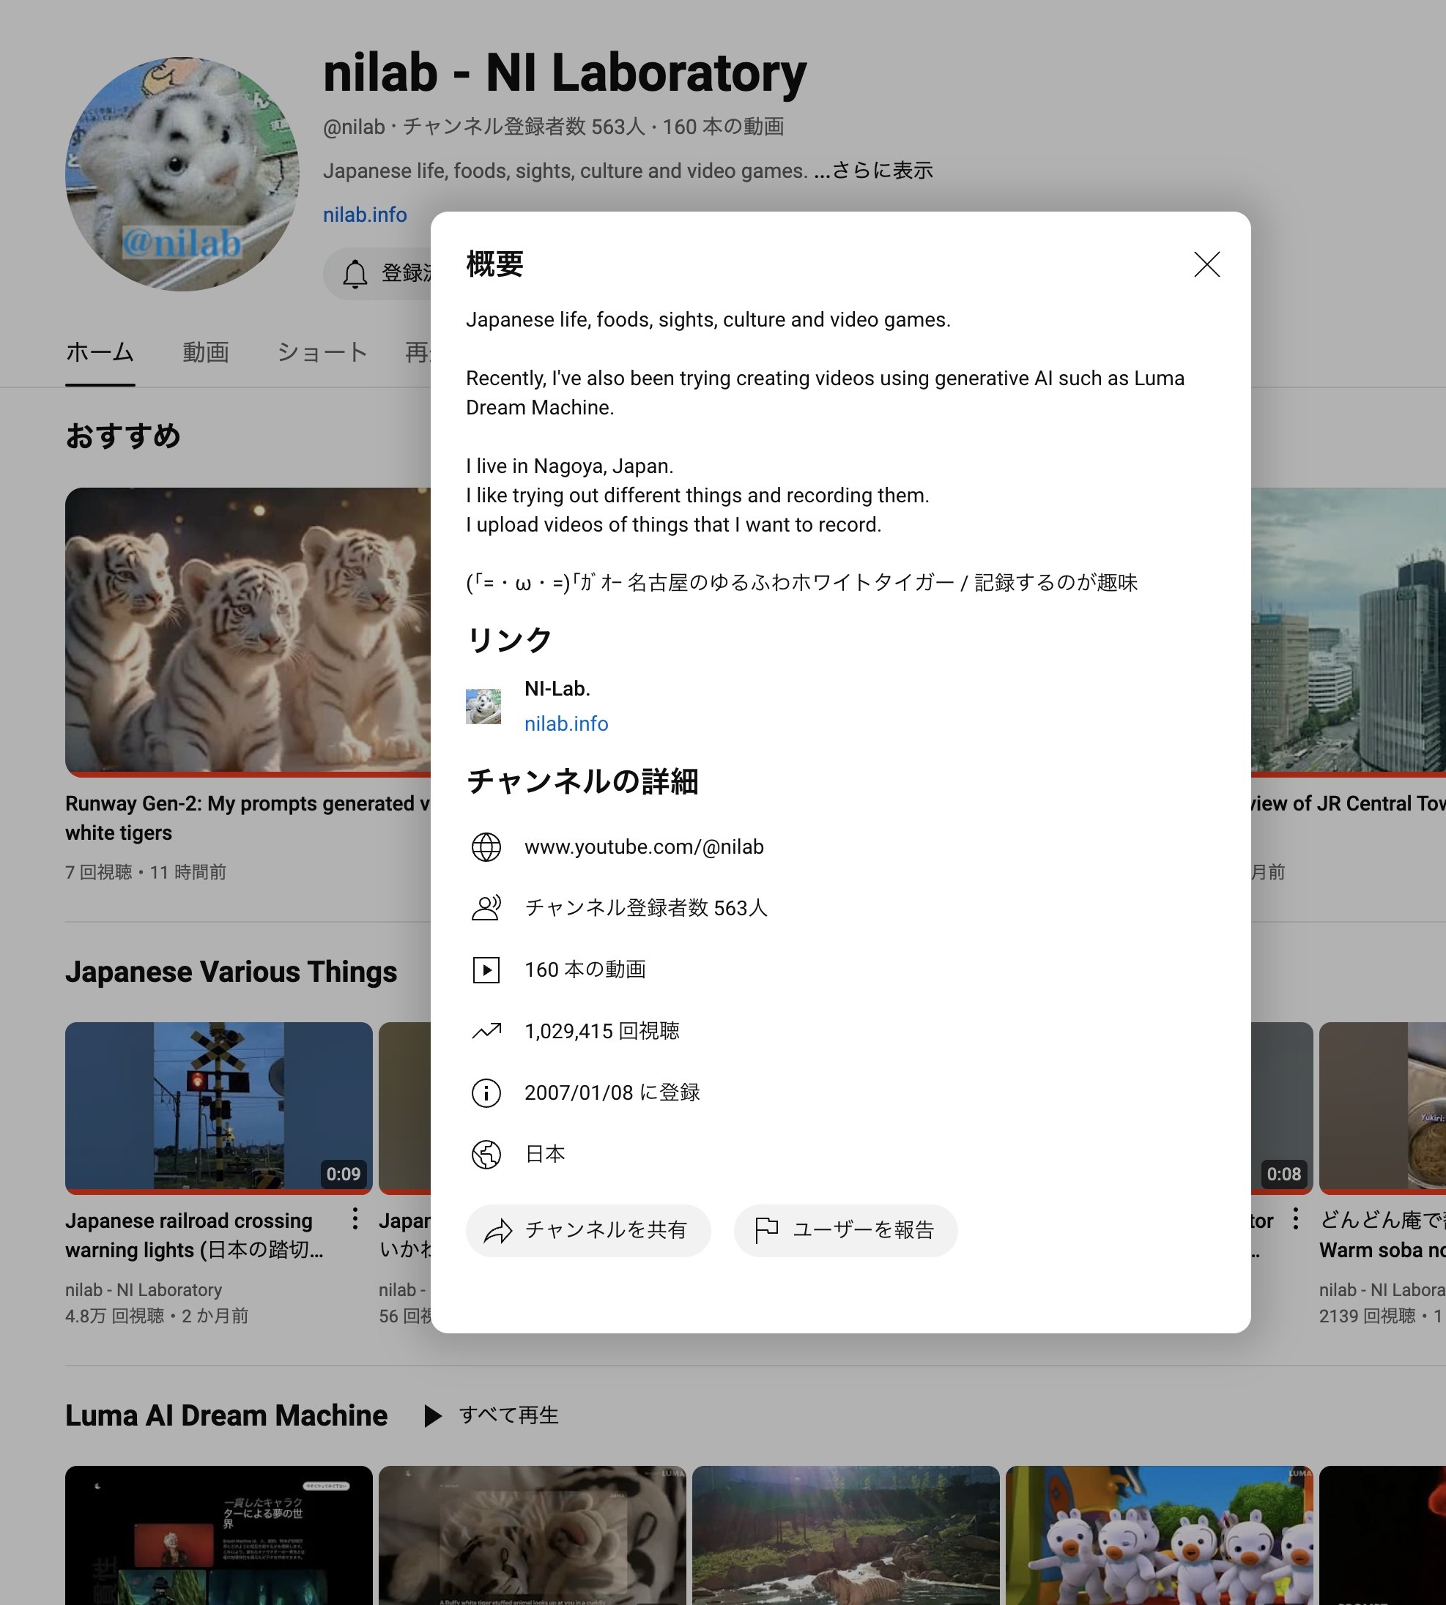Open JR Central Towers view video thumbnail

1349,632
